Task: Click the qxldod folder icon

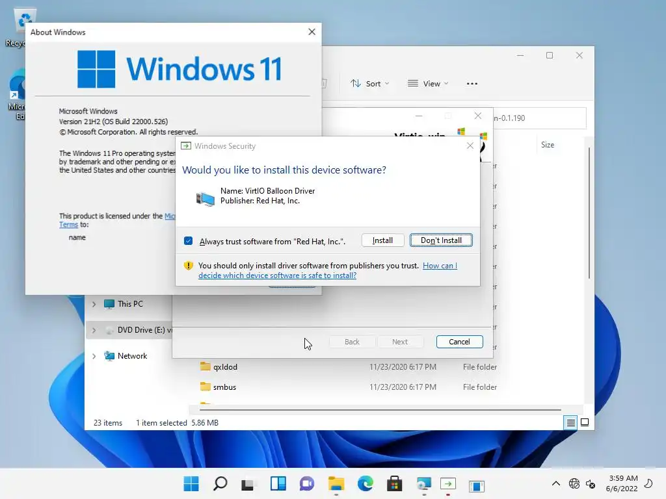Action: point(205,366)
